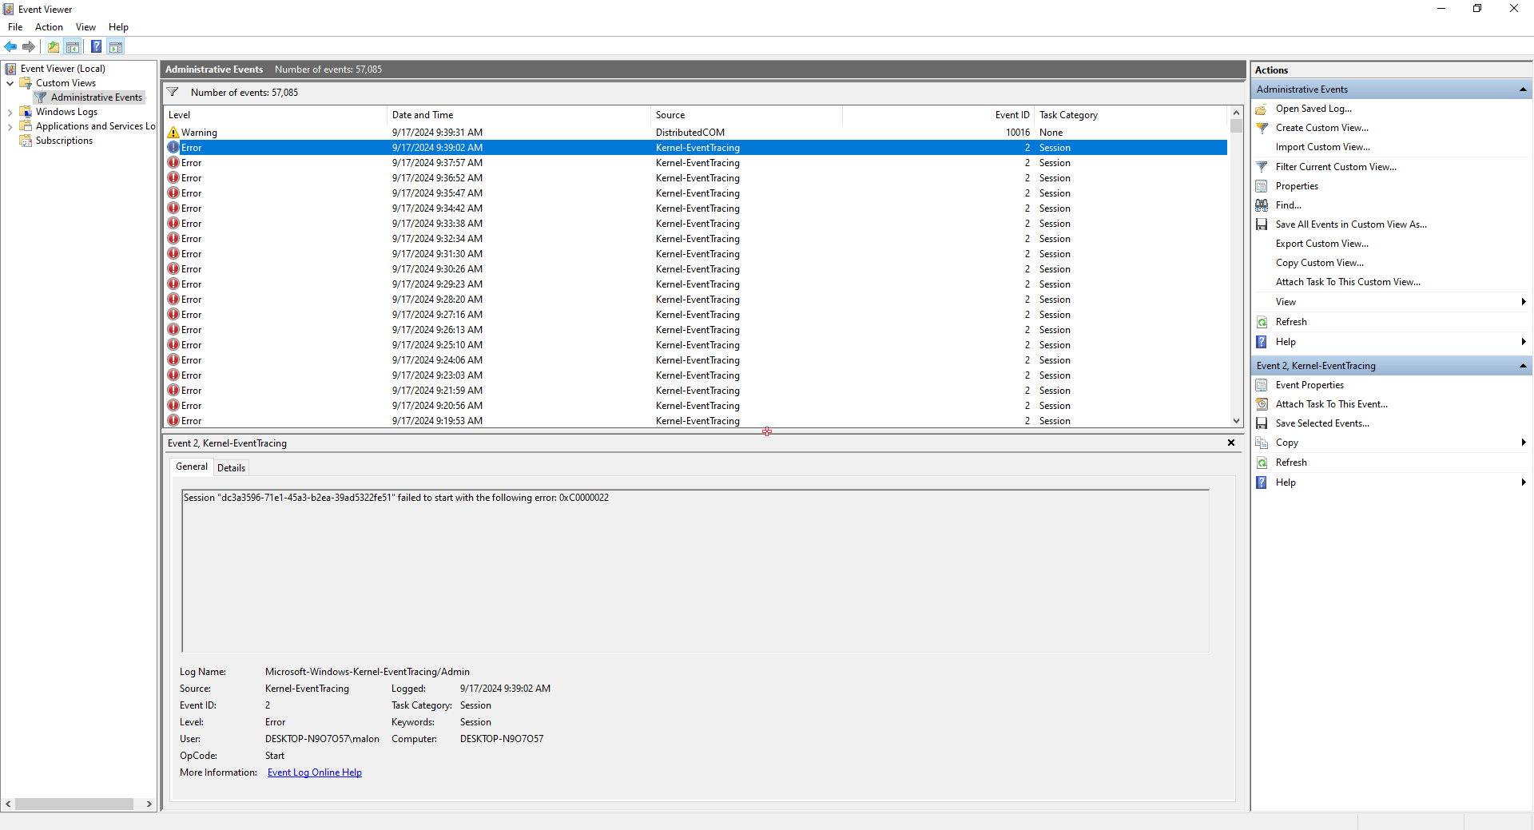Click Import Custom View action
Image resolution: width=1534 pixels, height=830 pixels.
(1322, 147)
